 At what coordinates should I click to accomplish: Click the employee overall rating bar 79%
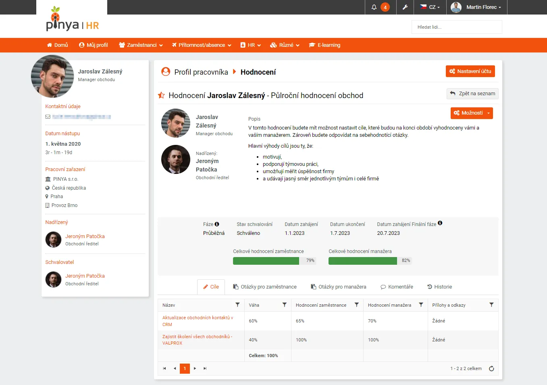click(x=275, y=261)
